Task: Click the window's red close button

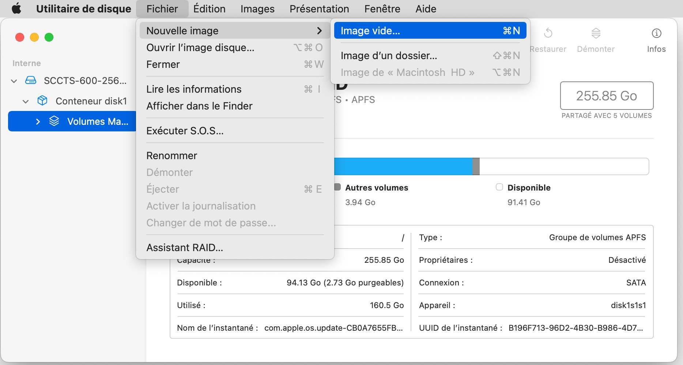Action: pos(20,37)
